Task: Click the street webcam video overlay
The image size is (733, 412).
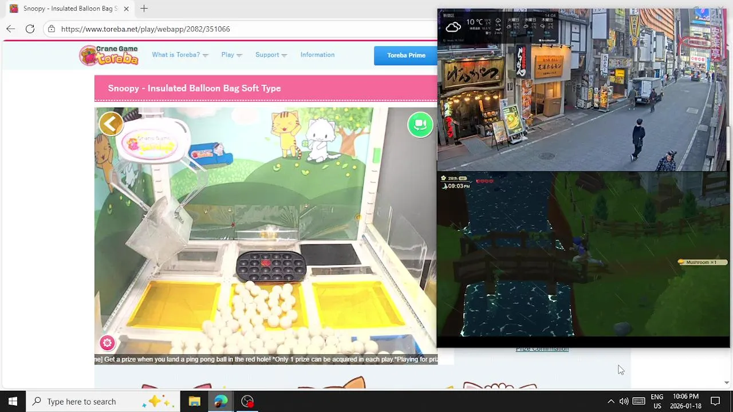Action: click(x=583, y=90)
